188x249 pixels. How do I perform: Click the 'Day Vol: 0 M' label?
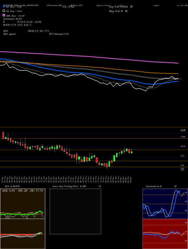point(118,11)
